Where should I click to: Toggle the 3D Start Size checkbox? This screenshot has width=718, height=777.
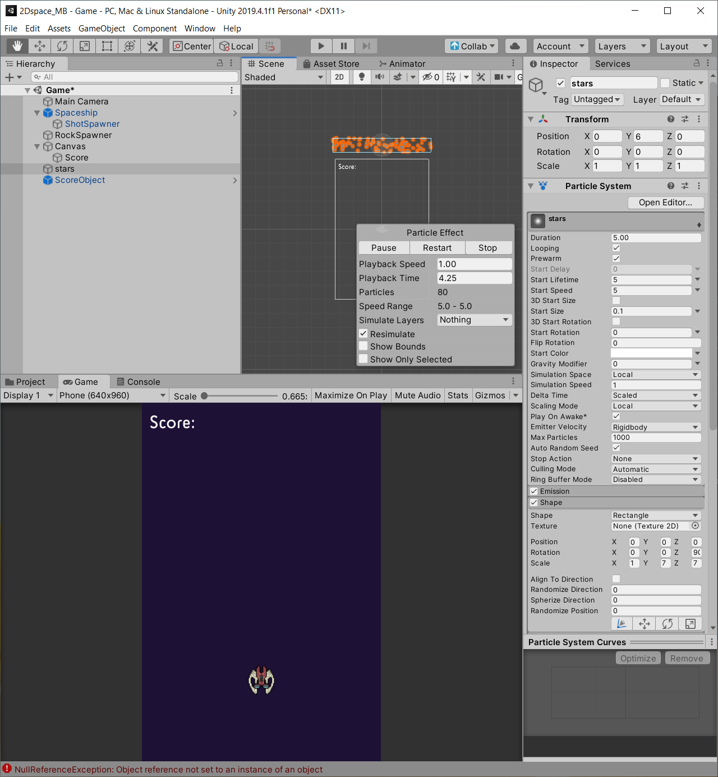616,301
